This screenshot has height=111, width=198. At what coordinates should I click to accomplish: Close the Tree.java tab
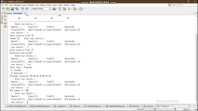[155, 106]
